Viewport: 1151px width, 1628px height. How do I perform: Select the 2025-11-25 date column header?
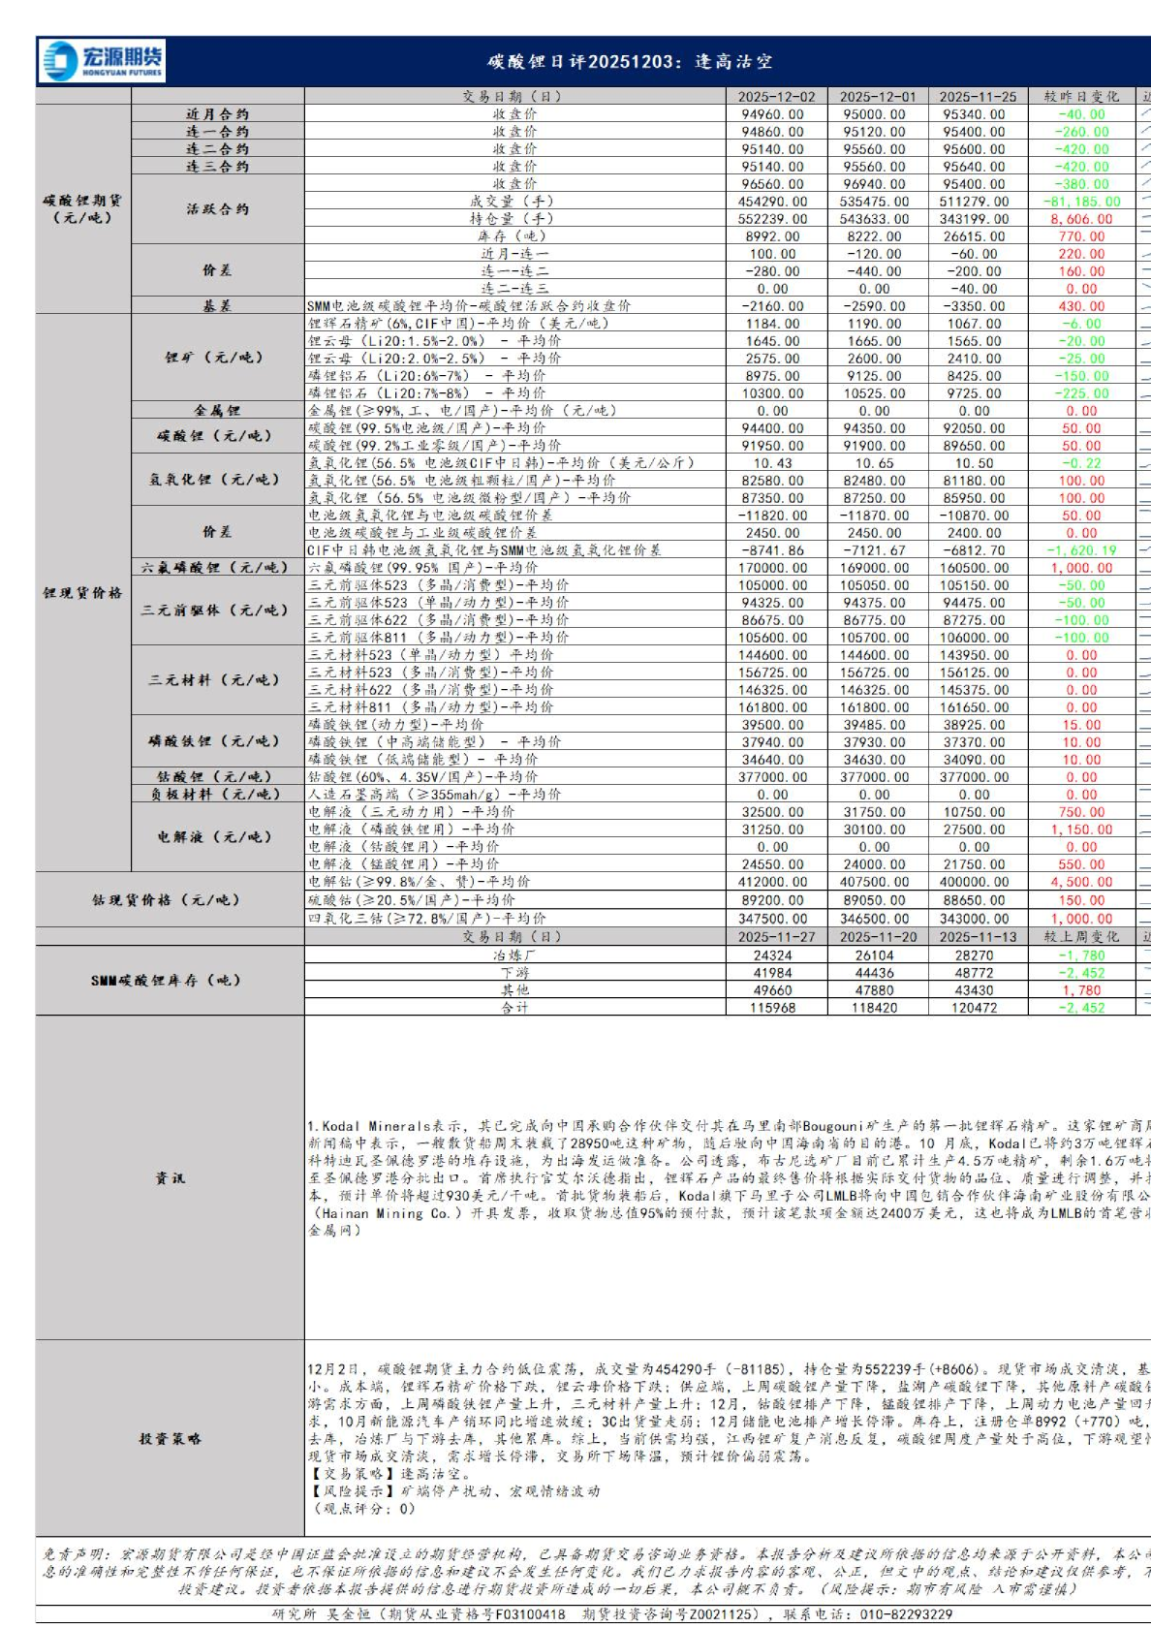[x=978, y=96]
